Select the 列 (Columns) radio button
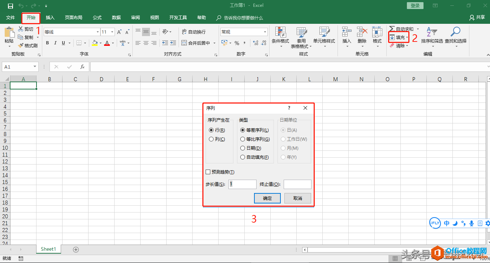The width and height of the screenshot is (490, 263). [211, 139]
